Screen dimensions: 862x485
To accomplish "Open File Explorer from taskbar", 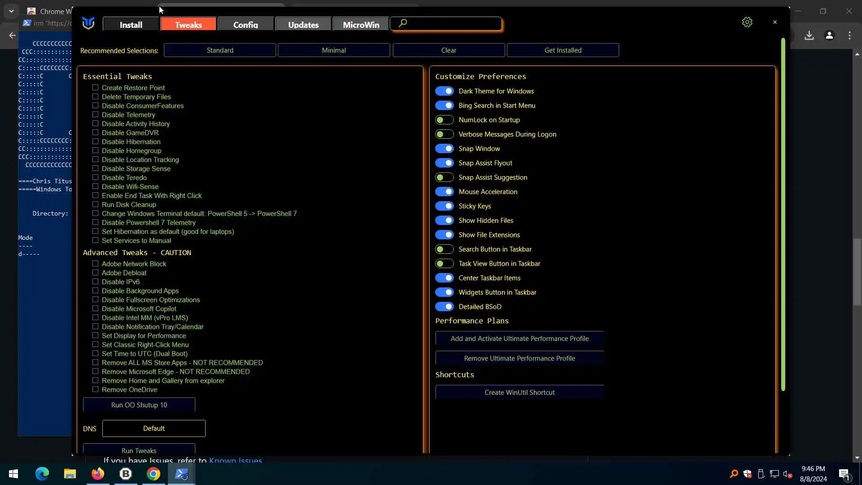I will [x=70, y=474].
